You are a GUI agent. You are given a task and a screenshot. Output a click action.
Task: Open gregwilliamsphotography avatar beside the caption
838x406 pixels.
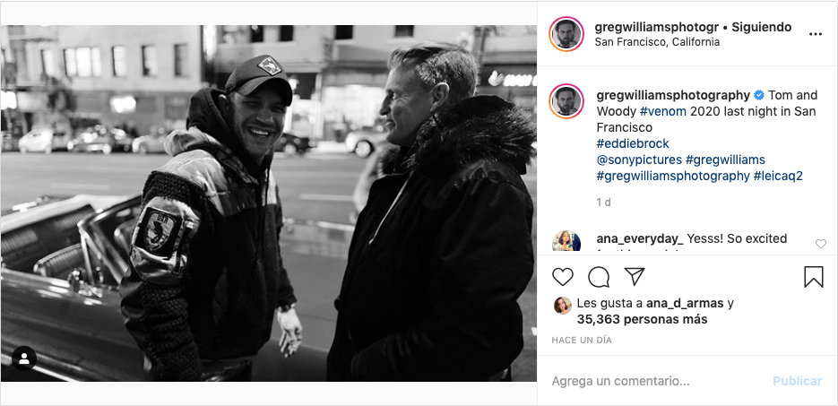pyautogui.click(x=567, y=101)
